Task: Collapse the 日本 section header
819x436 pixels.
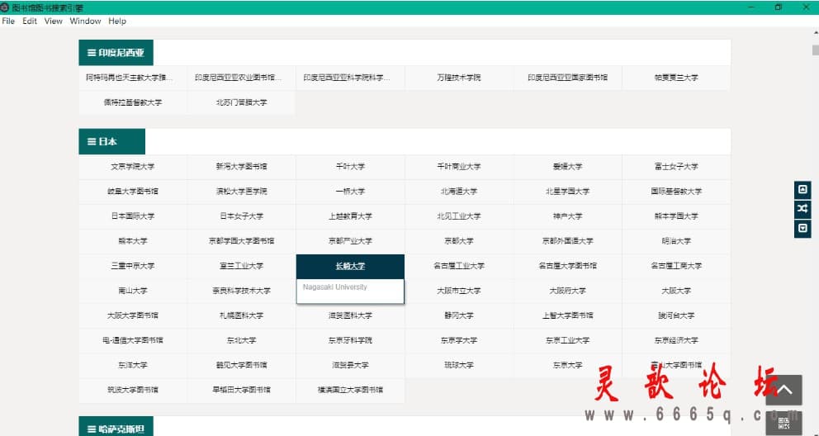Action: [x=111, y=141]
